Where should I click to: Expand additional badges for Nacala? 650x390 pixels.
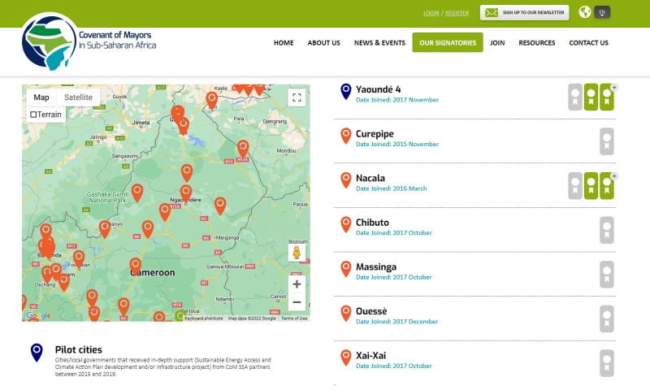[614, 175]
